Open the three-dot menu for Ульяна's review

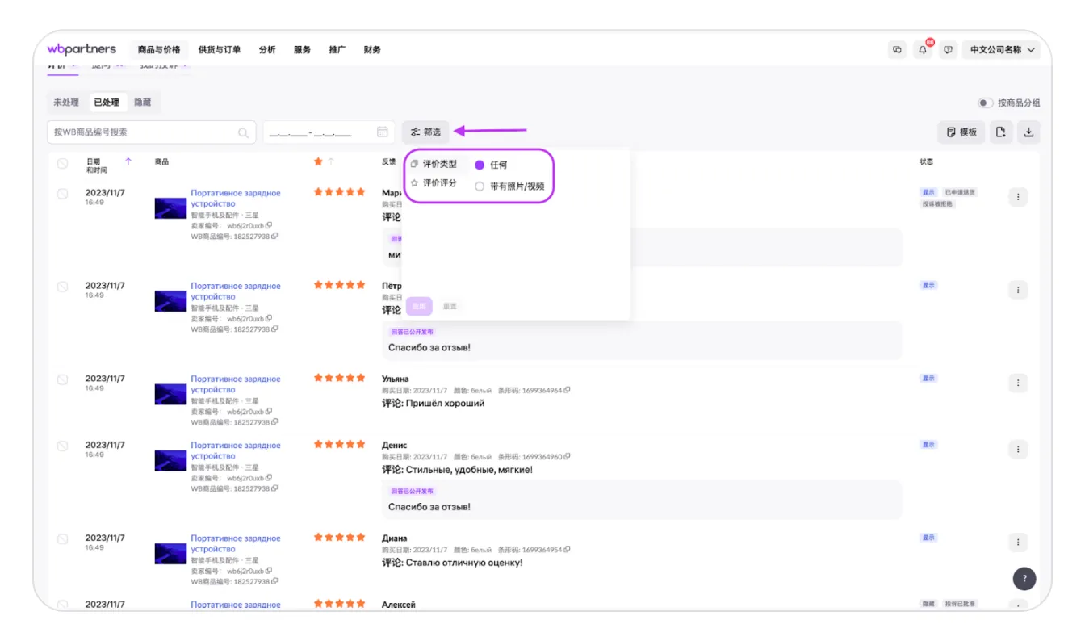[1018, 383]
